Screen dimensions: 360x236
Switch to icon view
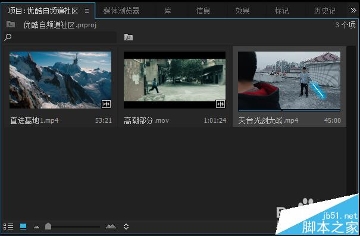(x=23, y=227)
